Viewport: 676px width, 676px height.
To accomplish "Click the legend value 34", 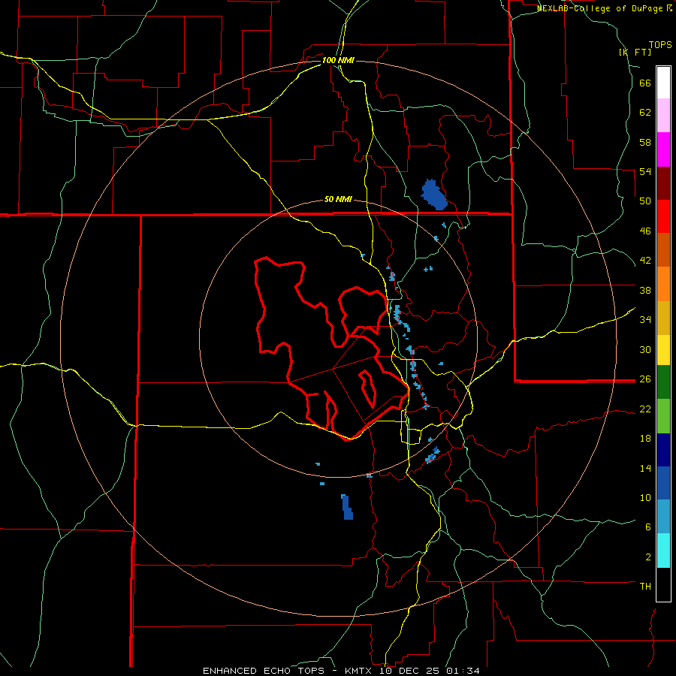I will (645, 319).
